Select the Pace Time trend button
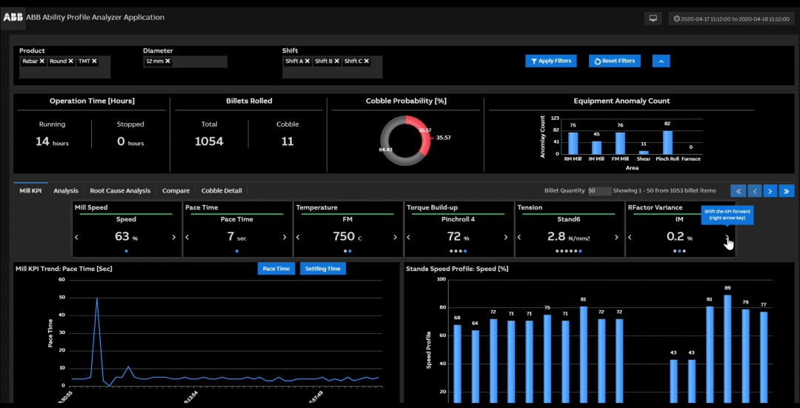800x408 pixels. point(276,269)
